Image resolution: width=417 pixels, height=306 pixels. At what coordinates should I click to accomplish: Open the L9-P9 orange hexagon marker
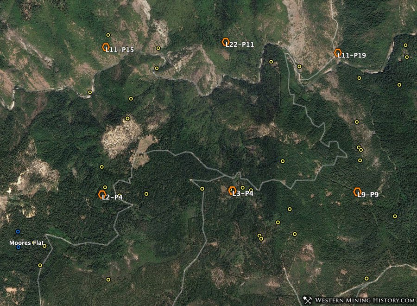pyautogui.click(x=357, y=191)
